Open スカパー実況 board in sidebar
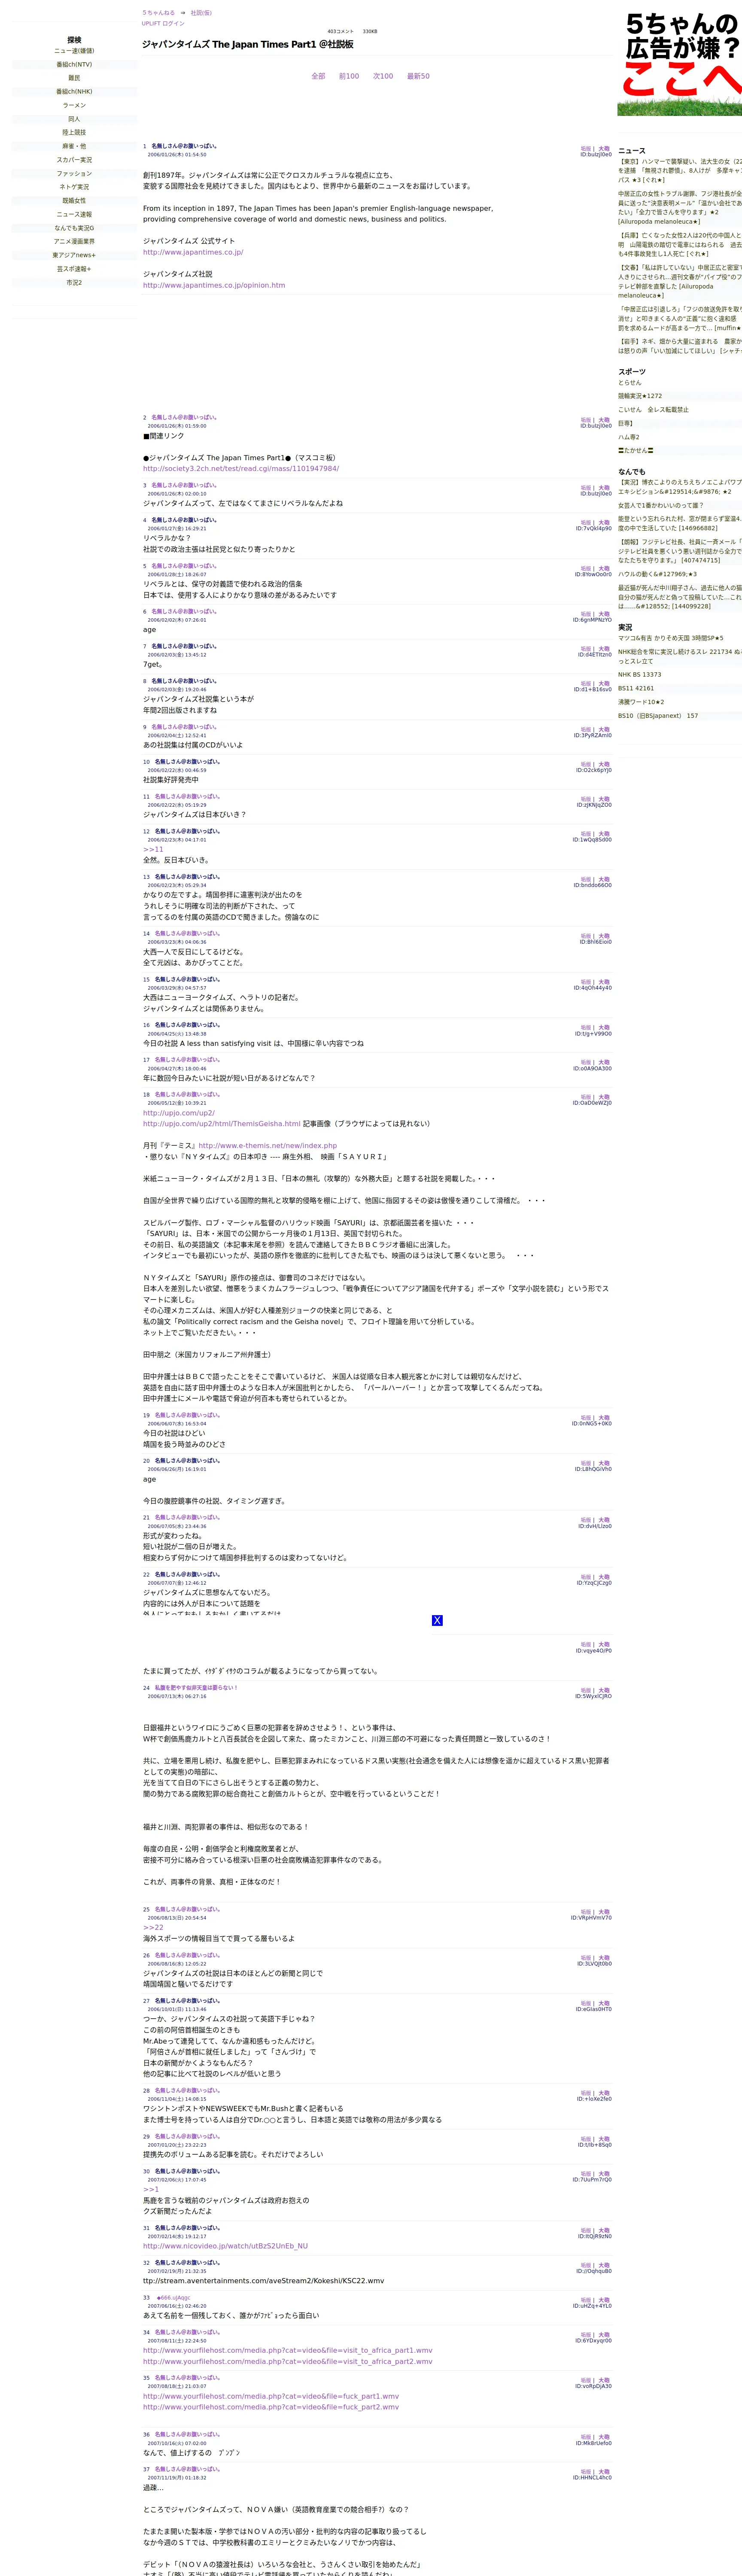Viewport: 742px width, 2576px height. 74,160
